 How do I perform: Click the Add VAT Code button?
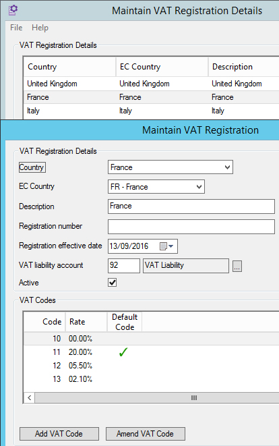click(59, 434)
